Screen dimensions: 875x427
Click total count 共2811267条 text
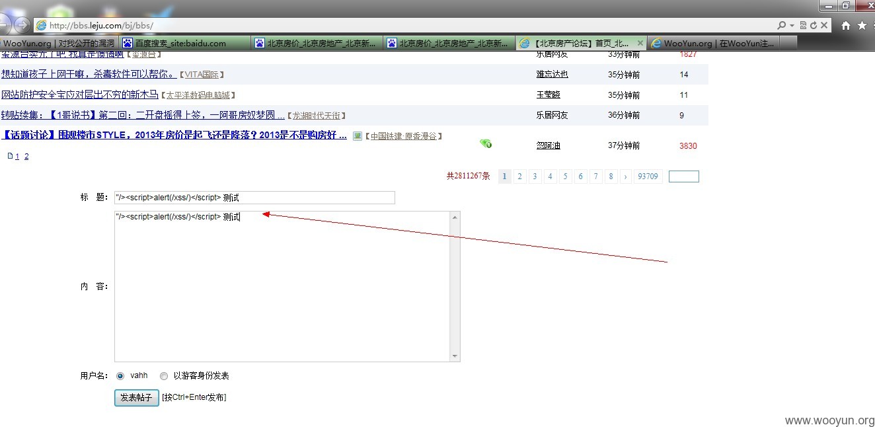pos(469,176)
